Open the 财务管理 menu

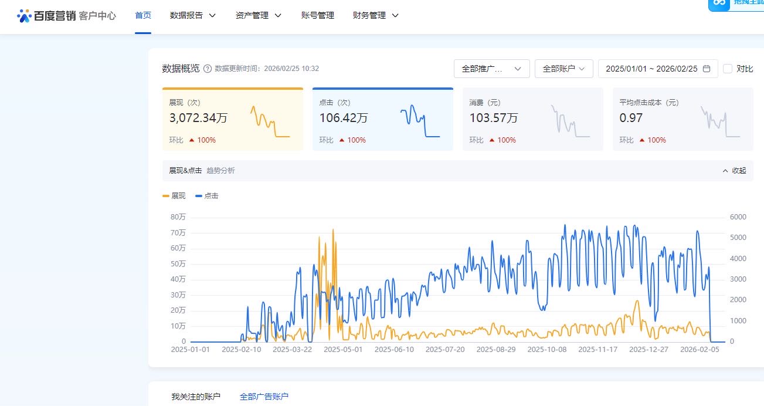tap(375, 16)
